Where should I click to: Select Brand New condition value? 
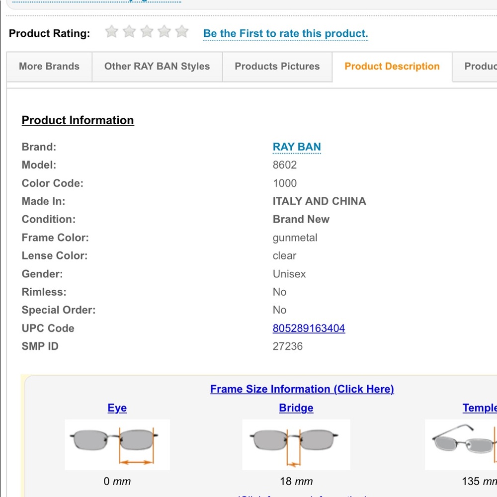click(301, 219)
